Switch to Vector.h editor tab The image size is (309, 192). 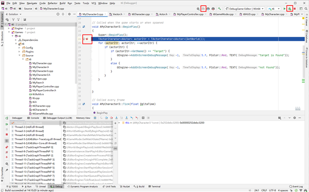117,14
